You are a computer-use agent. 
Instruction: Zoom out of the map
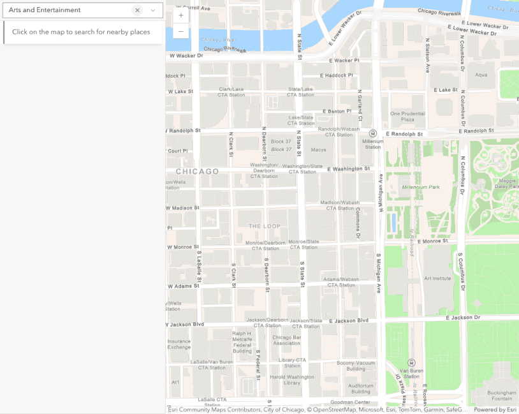pos(180,31)
